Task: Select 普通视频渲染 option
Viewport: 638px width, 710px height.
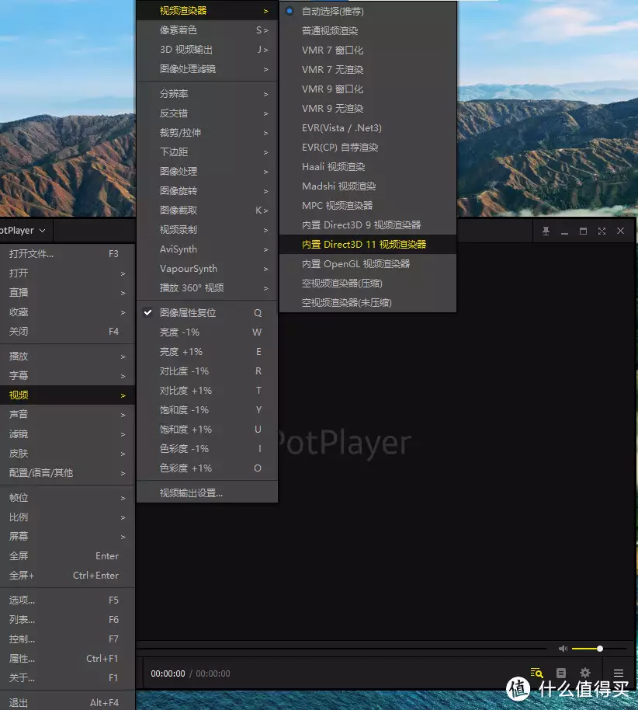Action: click(368, 31)
